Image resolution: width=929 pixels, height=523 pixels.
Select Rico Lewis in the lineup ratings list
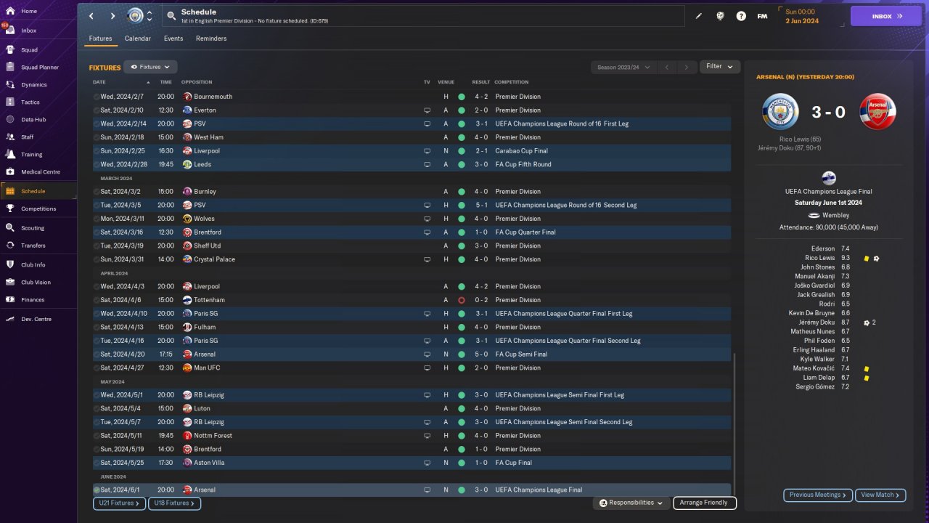click(820, 258)
